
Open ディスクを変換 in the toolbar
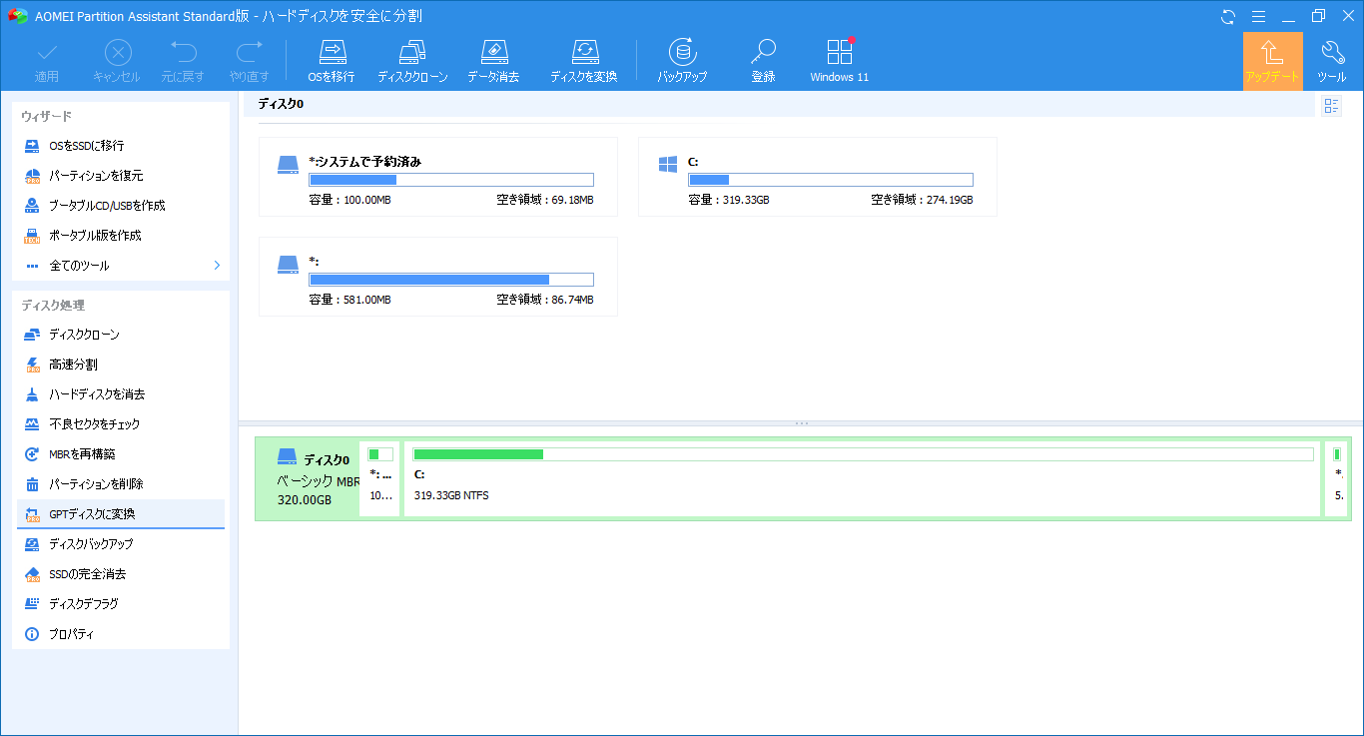pos(583,61)
